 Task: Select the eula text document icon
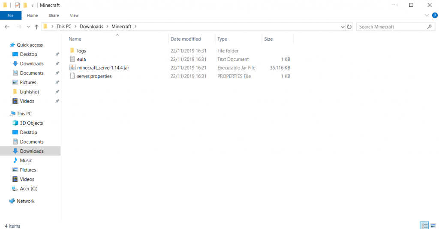tap(72, 59)
